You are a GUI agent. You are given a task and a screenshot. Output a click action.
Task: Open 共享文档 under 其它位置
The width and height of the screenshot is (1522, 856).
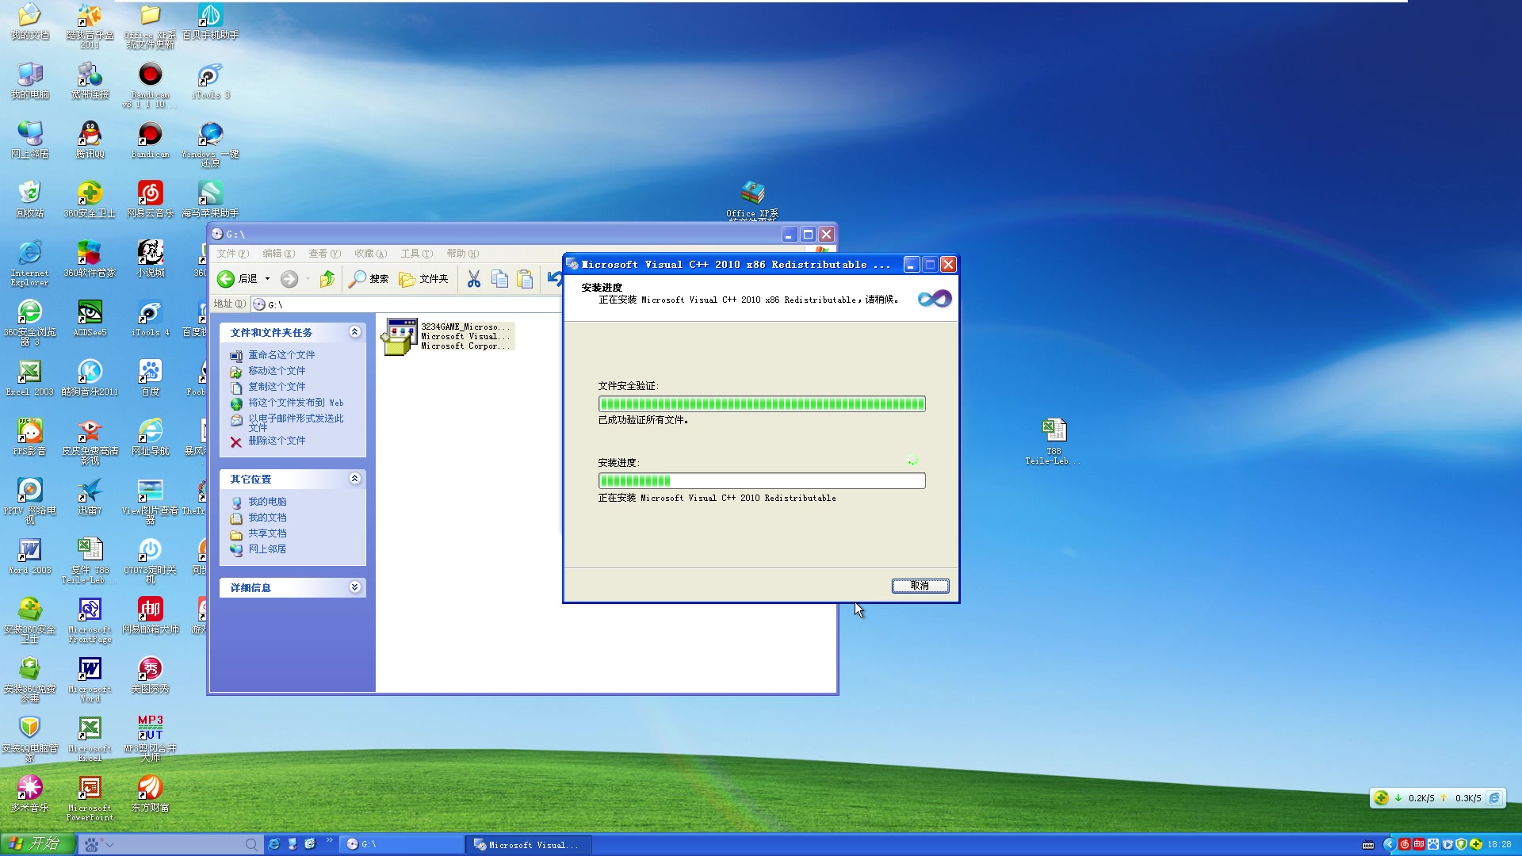(x=267, y=533)
